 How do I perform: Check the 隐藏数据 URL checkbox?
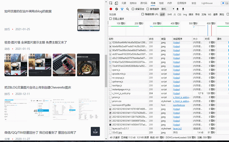[x=143, y=14]
